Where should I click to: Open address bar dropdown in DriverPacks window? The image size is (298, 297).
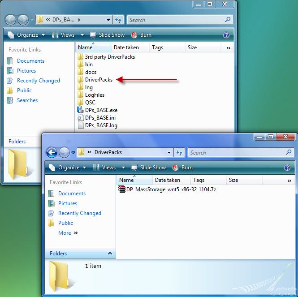169,152
